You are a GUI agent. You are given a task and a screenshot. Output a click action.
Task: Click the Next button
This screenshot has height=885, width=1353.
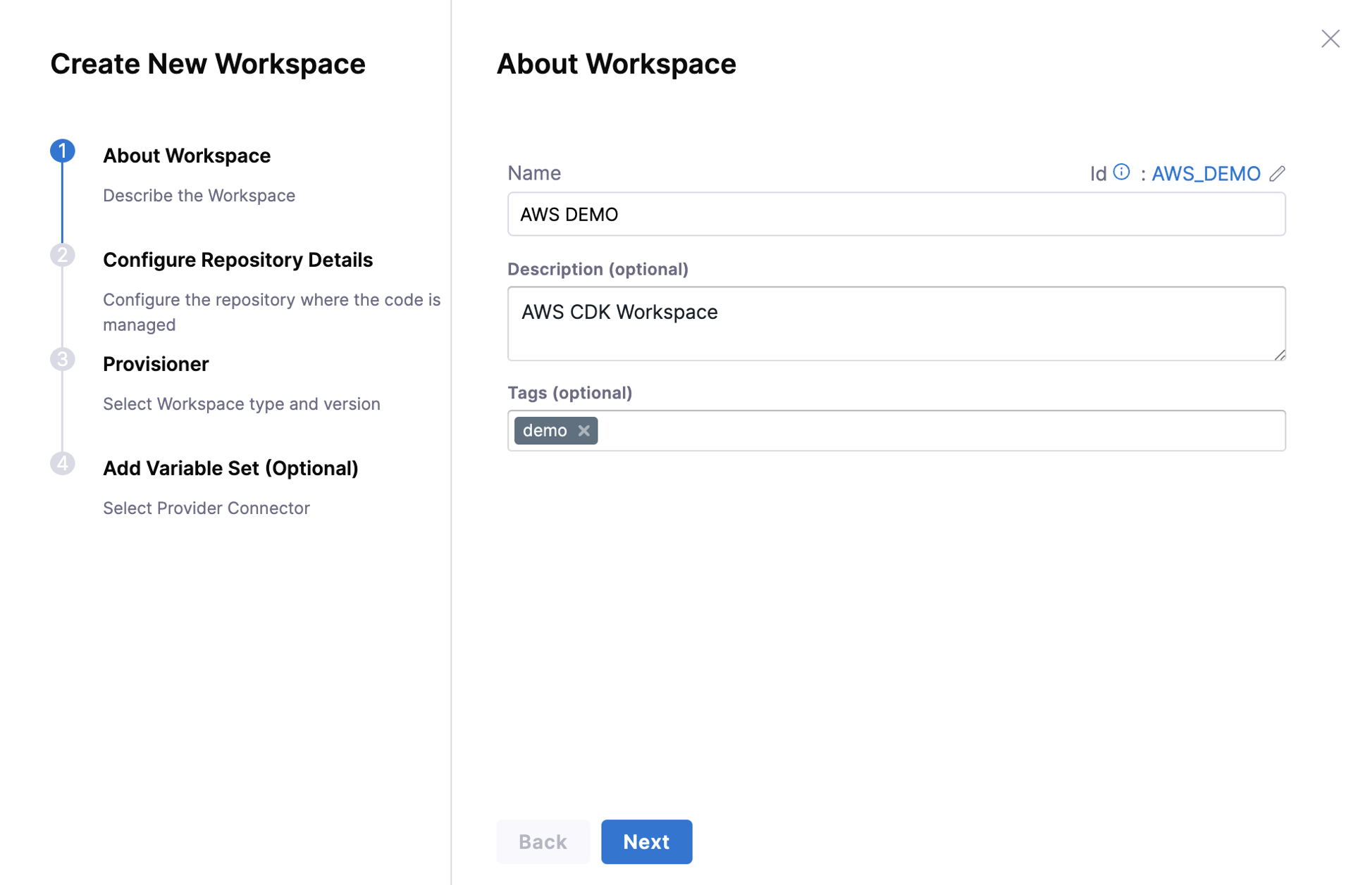pyautogui.click(x=646, y=841)
